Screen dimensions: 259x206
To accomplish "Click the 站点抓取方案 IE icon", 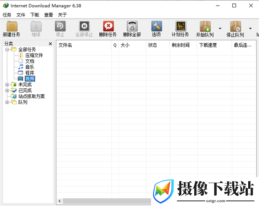I will [14, 96].
